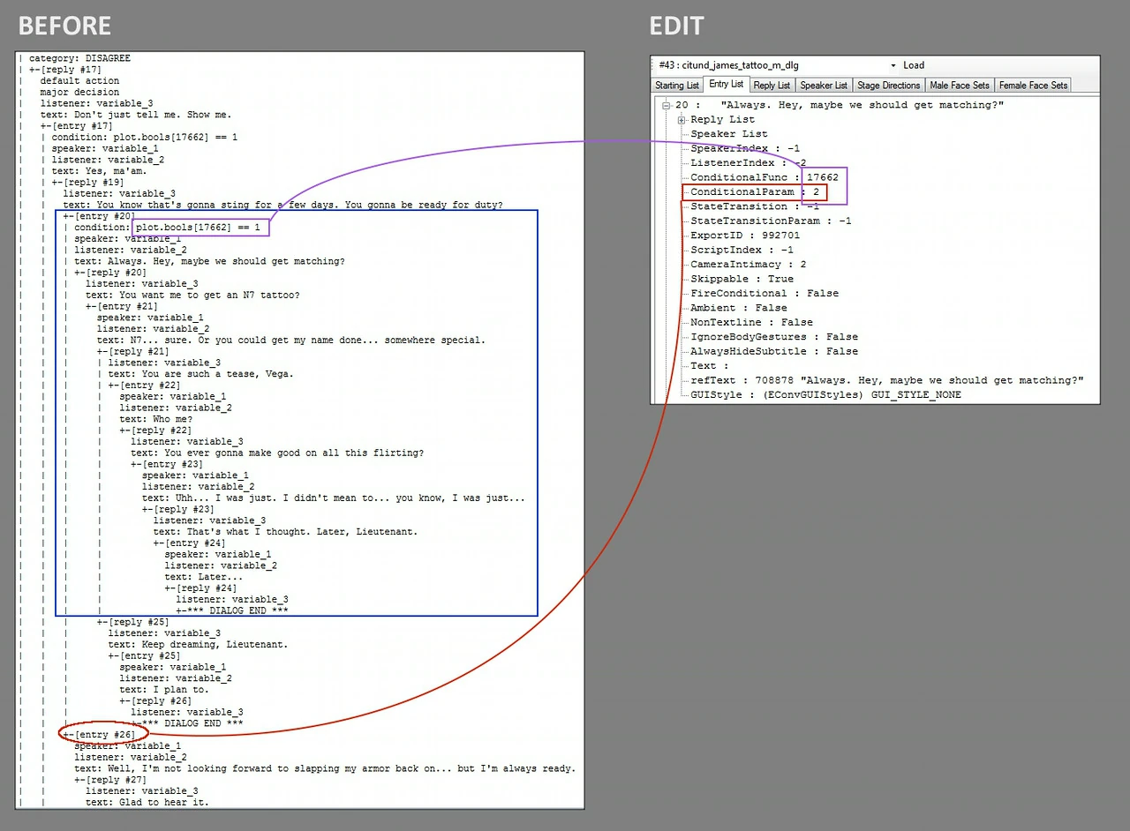
Task: Click "Well, I'm not looking forward" line
Action: pos(325,768)
